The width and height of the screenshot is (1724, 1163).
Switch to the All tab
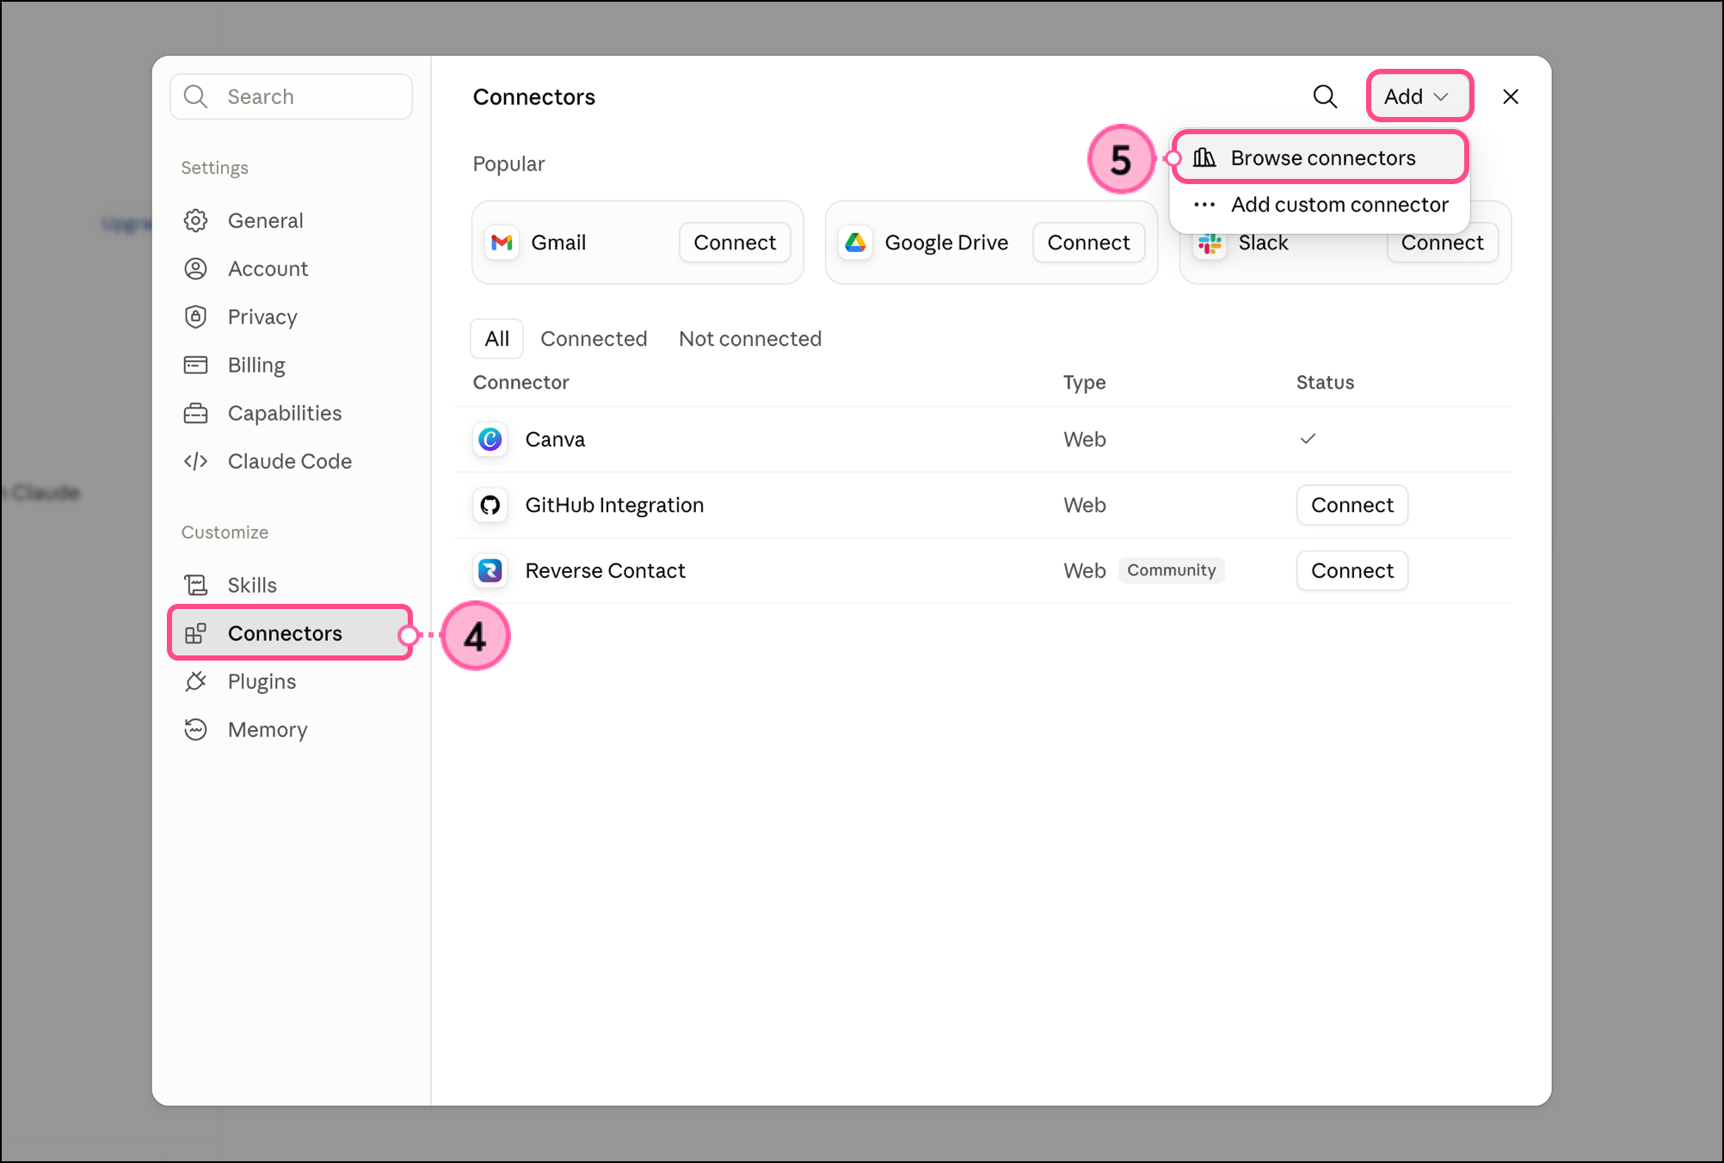[497, 339]
